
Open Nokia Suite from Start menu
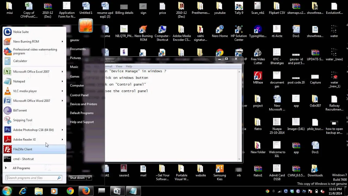click(34, 32)
